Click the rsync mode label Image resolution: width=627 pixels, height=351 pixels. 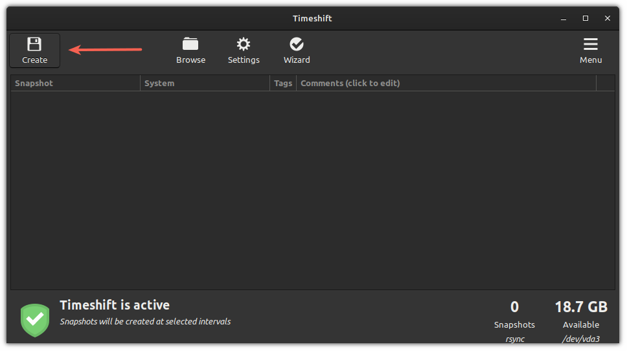(515, 339)
